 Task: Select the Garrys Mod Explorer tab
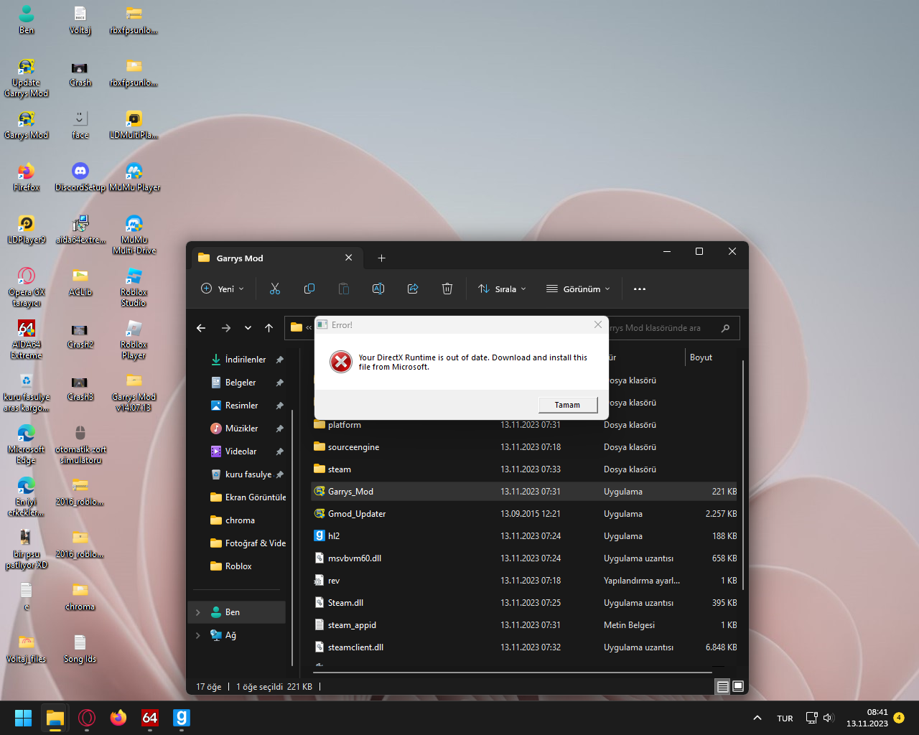pyautogui.click(x=276, y=258)
